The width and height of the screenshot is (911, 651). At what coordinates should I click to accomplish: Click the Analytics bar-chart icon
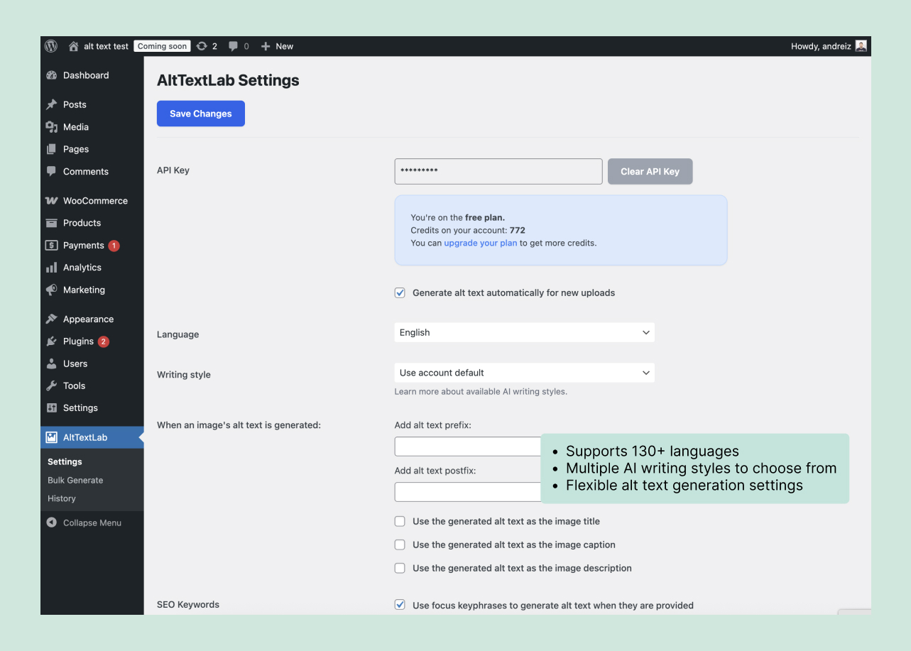click(x=52, y=268)
